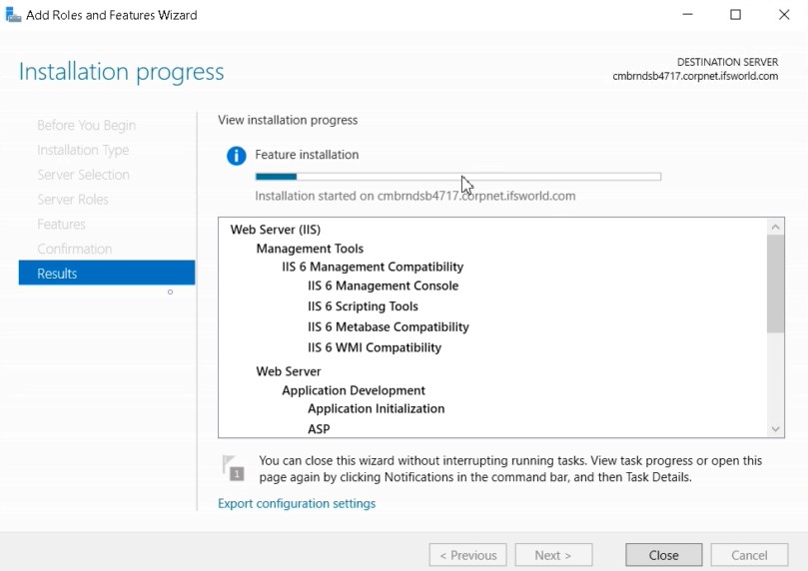Click the Installation progress page title
The image size is (808, 571).
click(x=122, y=72)
